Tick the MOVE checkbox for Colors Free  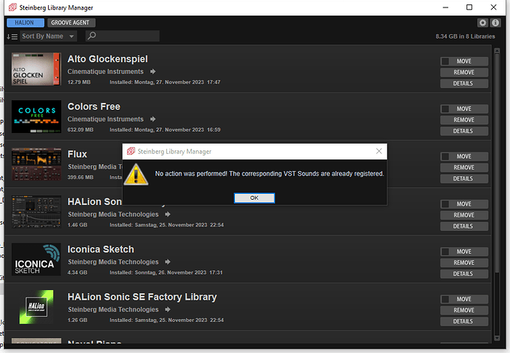tap(445, 109)
